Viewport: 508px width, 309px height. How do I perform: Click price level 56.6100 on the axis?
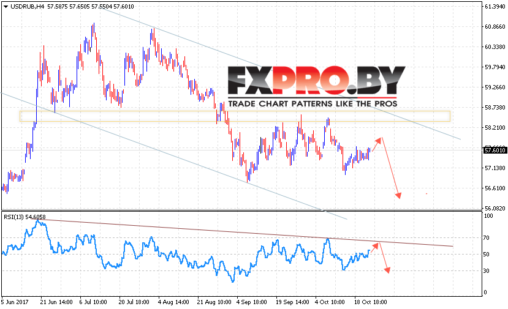tap(495, 188)
